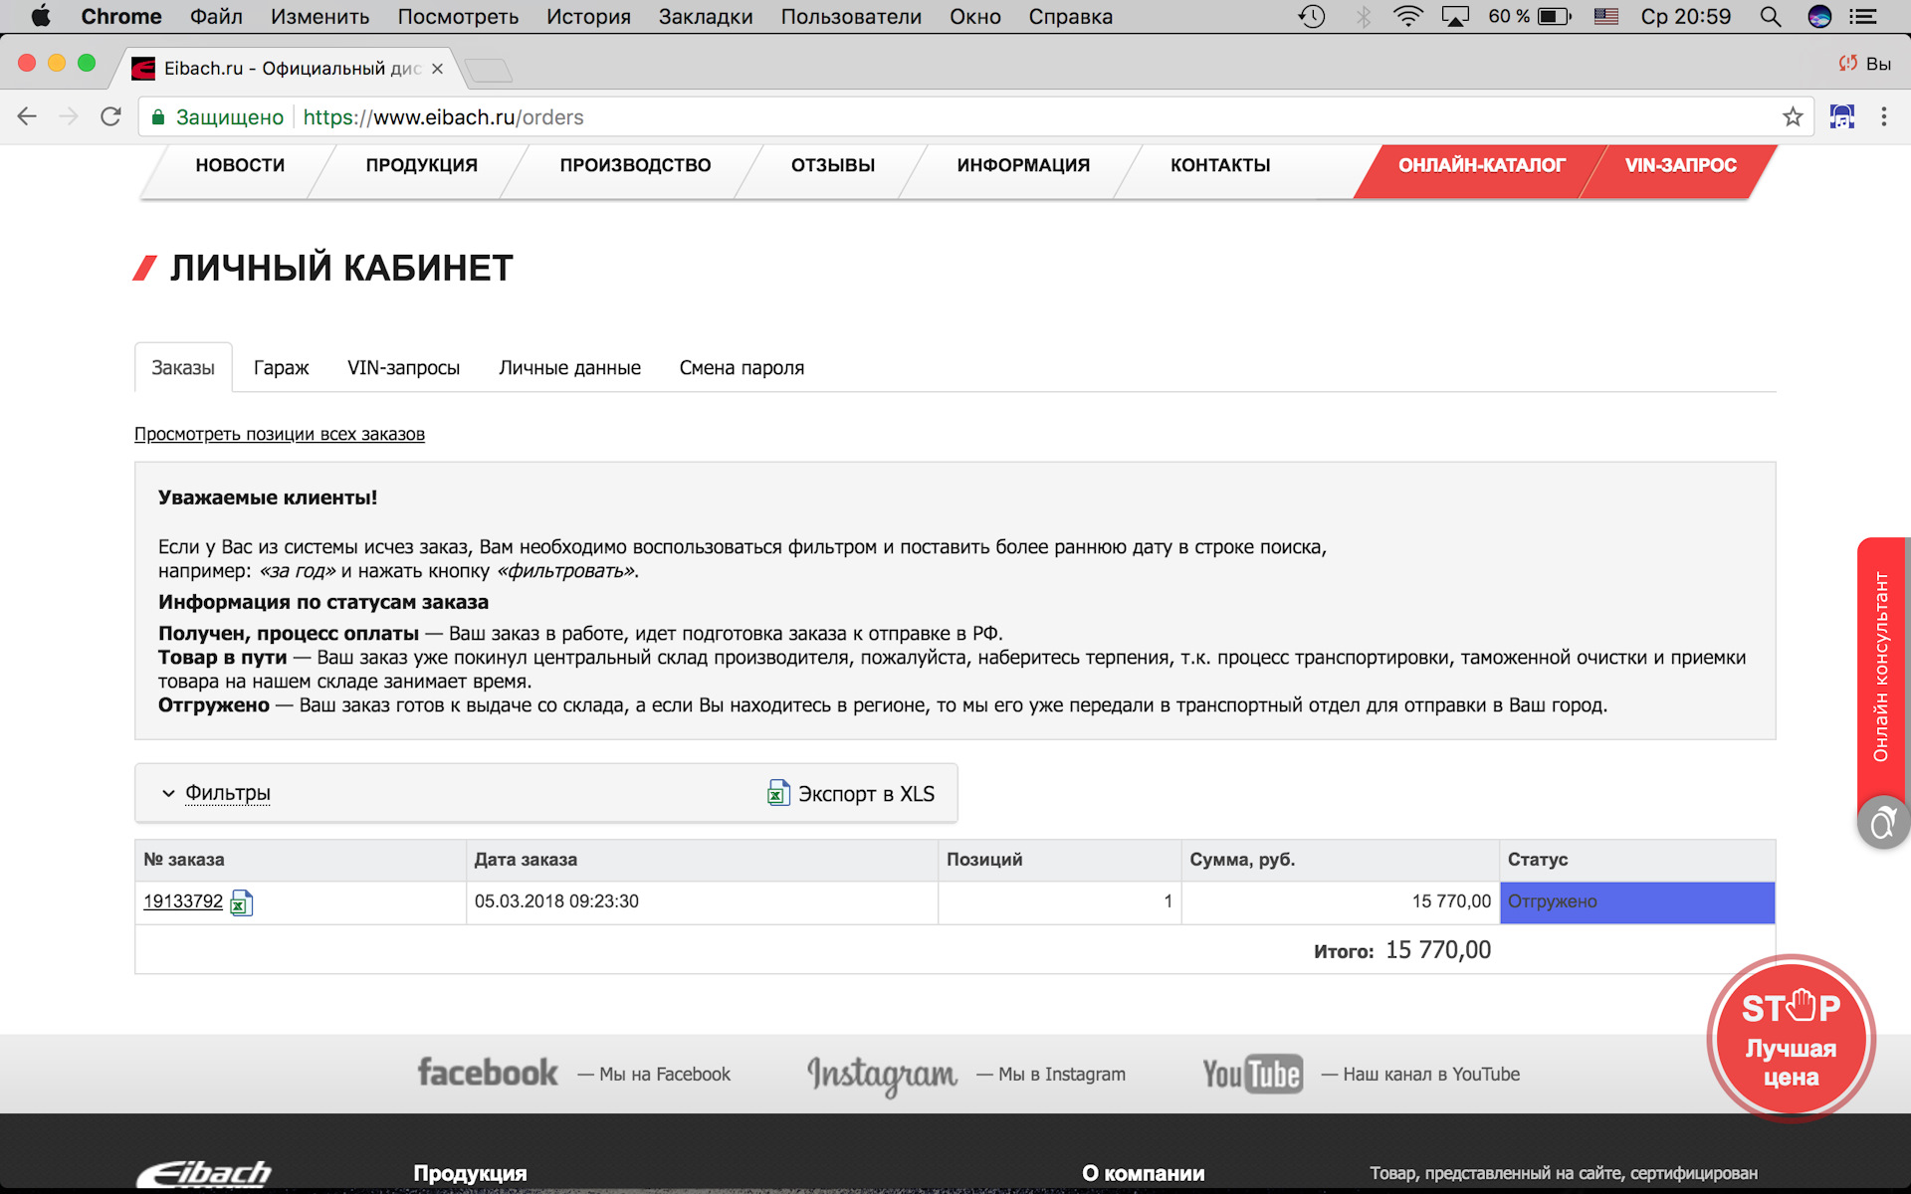1911x1194 pixels.
Task: Click the address bar URL
Action: (443, 117)
